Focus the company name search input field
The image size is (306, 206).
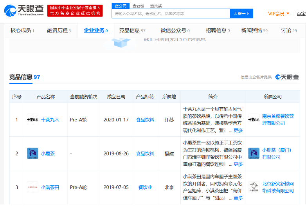coord(171,14)
